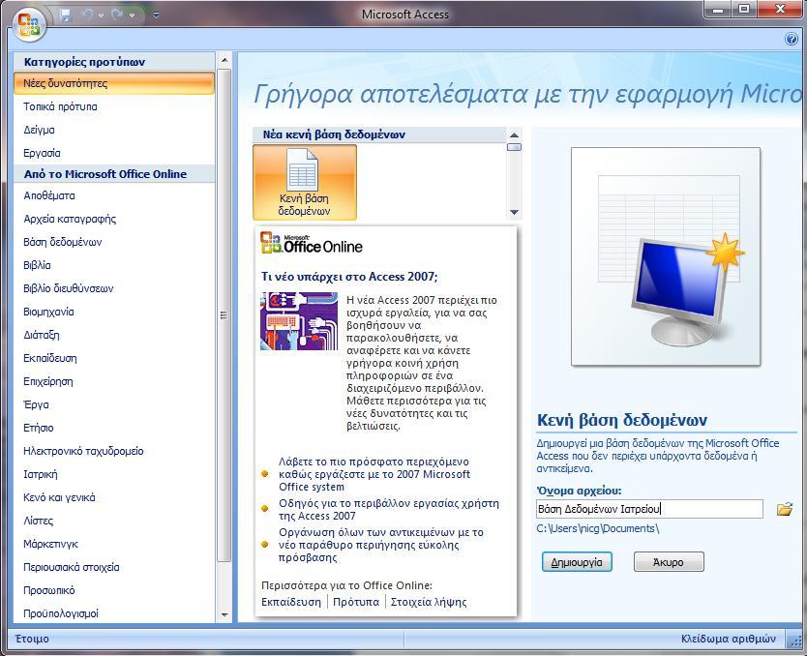The width and height of the screenshot is (807, 656).
Task: Open Βιβλία category
Action: click(x=114, y=265)
